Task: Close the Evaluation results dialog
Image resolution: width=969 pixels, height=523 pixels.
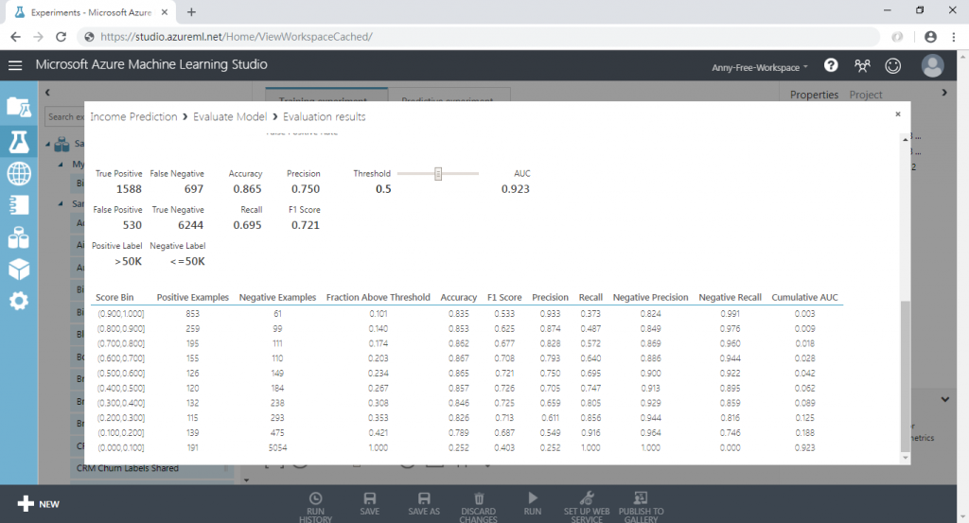Action: pyautogui.click(x=898, y=114)
